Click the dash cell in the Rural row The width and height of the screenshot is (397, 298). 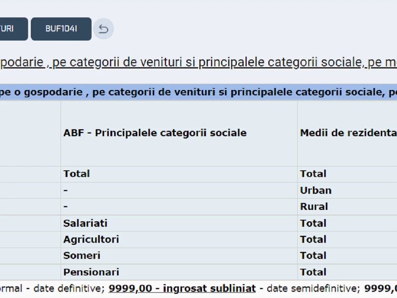point(66,207)
